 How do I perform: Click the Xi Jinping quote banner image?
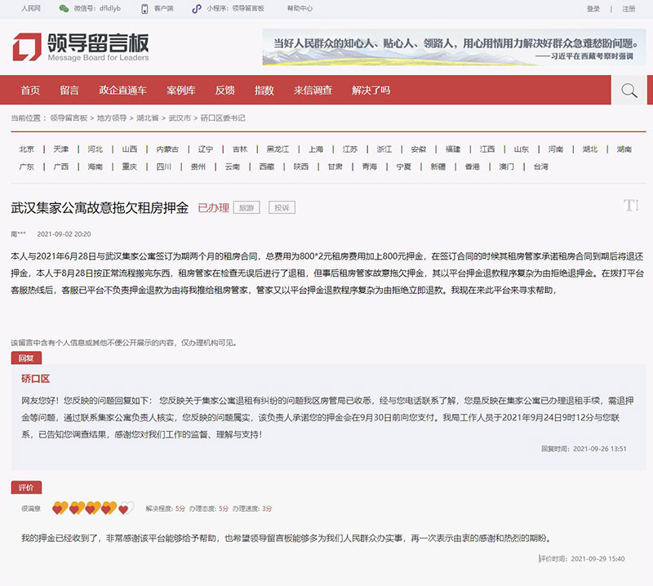click(x=454, y=47)
